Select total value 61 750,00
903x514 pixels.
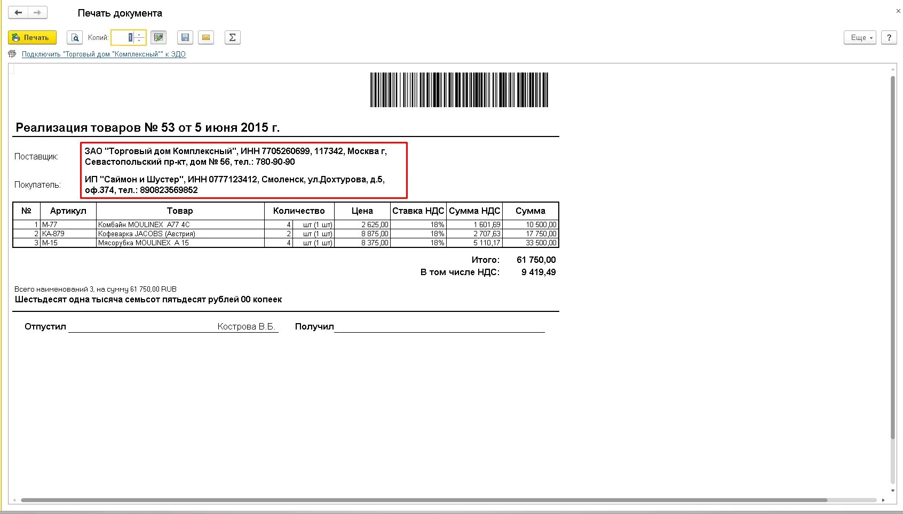536,260
